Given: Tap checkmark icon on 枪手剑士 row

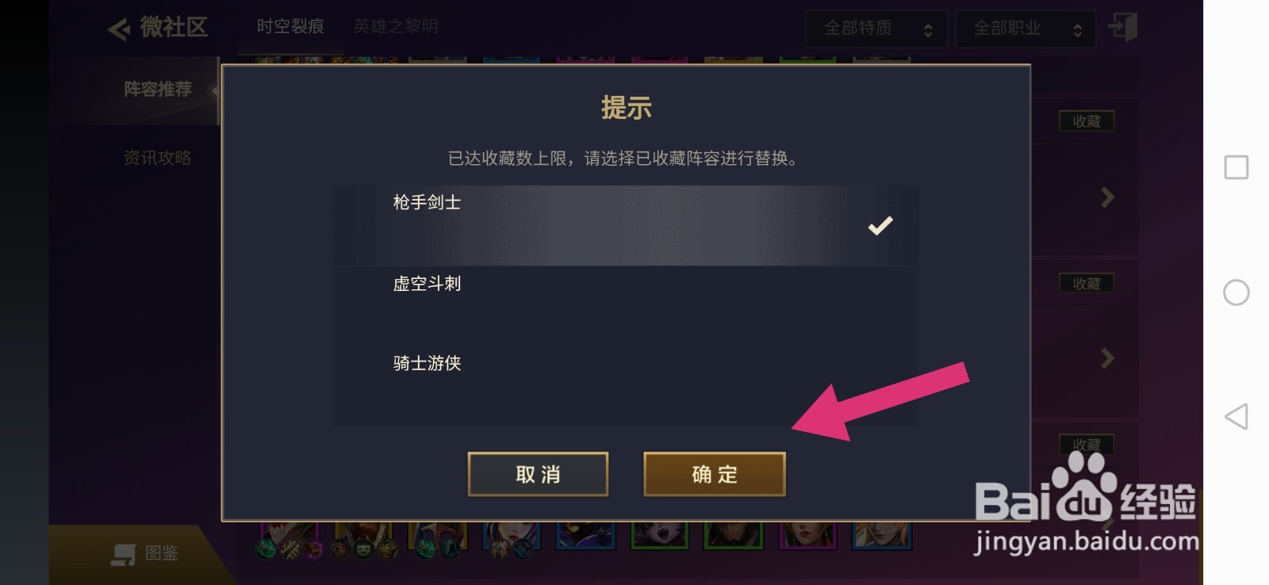Looking at the screenshot, I should pyautogui.click(x=880, y=226).
